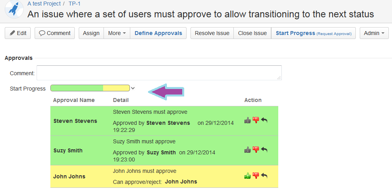Click thumbs-down icon in Steven Stevens row
This screenshot has width=392, height=189.
click(x=256, y=120)
